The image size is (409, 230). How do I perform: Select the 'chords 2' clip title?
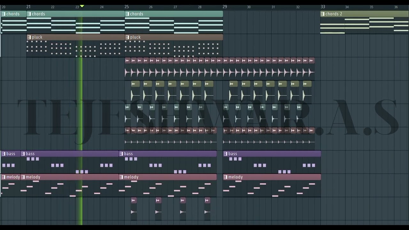tap(334, 14)
